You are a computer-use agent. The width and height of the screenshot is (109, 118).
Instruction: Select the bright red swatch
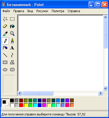point(21,105)
